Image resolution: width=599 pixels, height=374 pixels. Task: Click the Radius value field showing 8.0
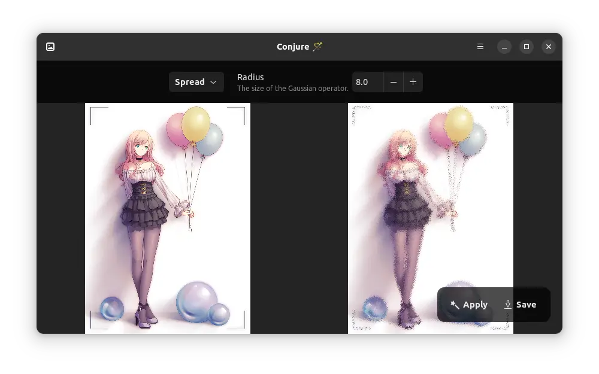367,82
